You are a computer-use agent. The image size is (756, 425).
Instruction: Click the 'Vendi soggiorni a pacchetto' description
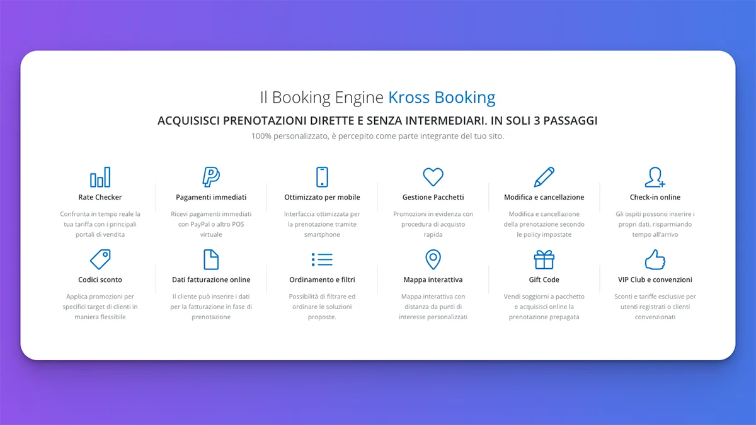544,307
